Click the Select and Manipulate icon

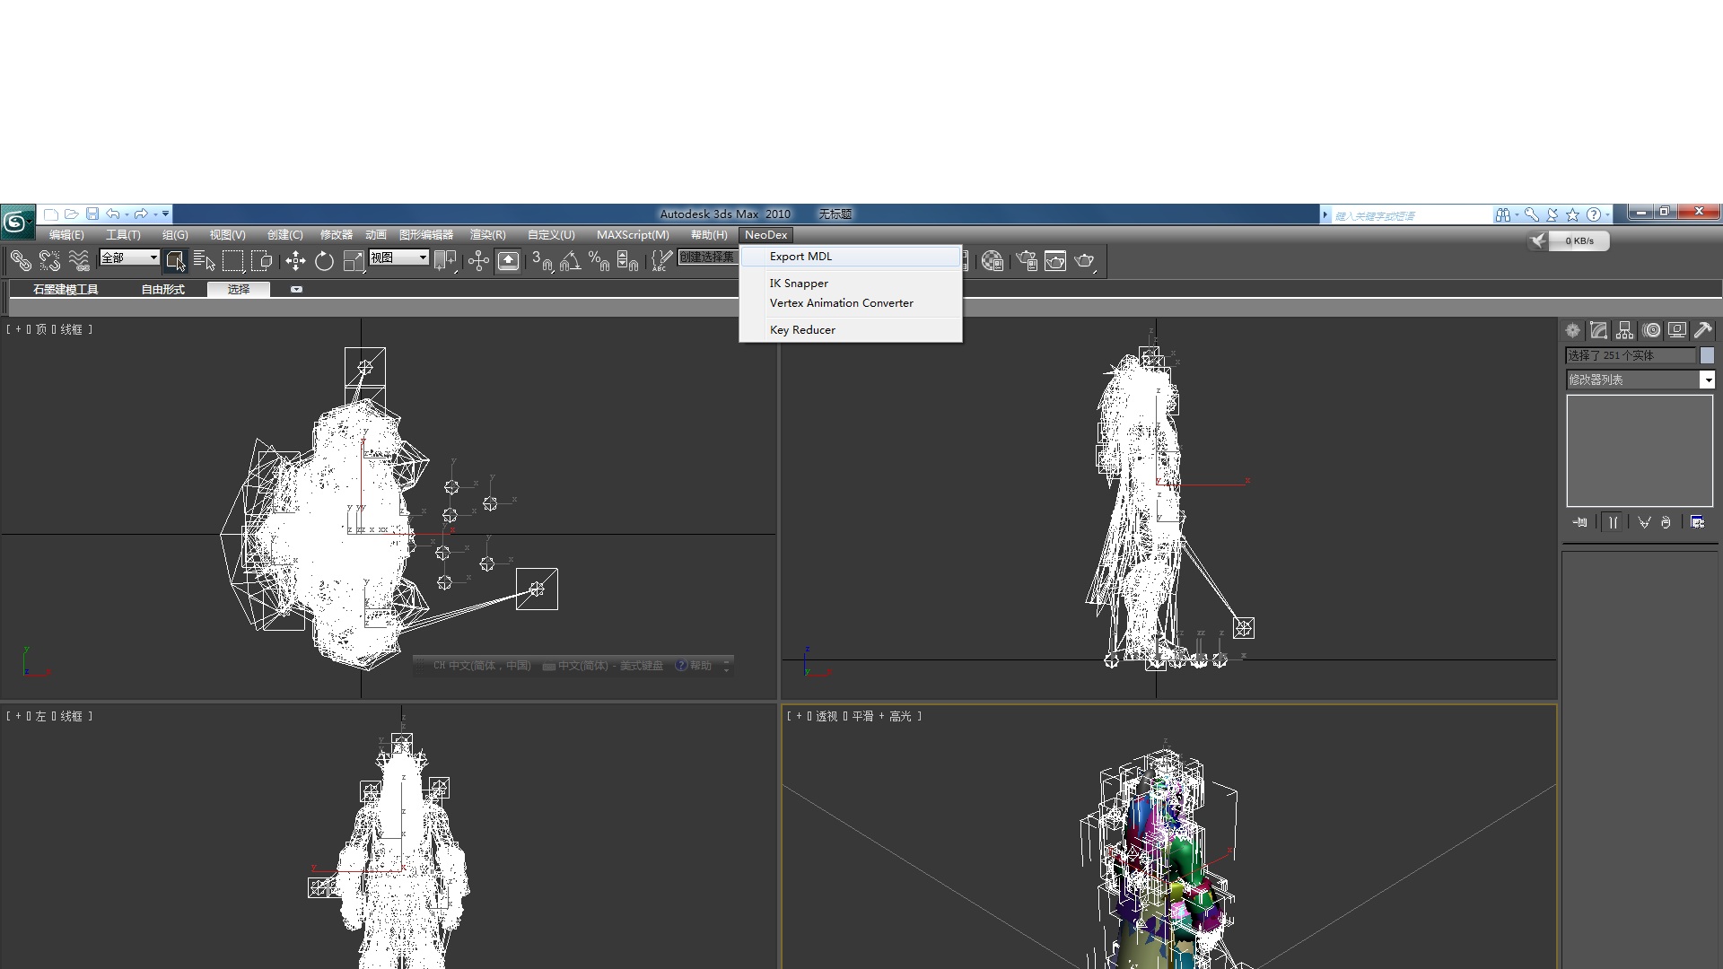(x=478, y=261)
